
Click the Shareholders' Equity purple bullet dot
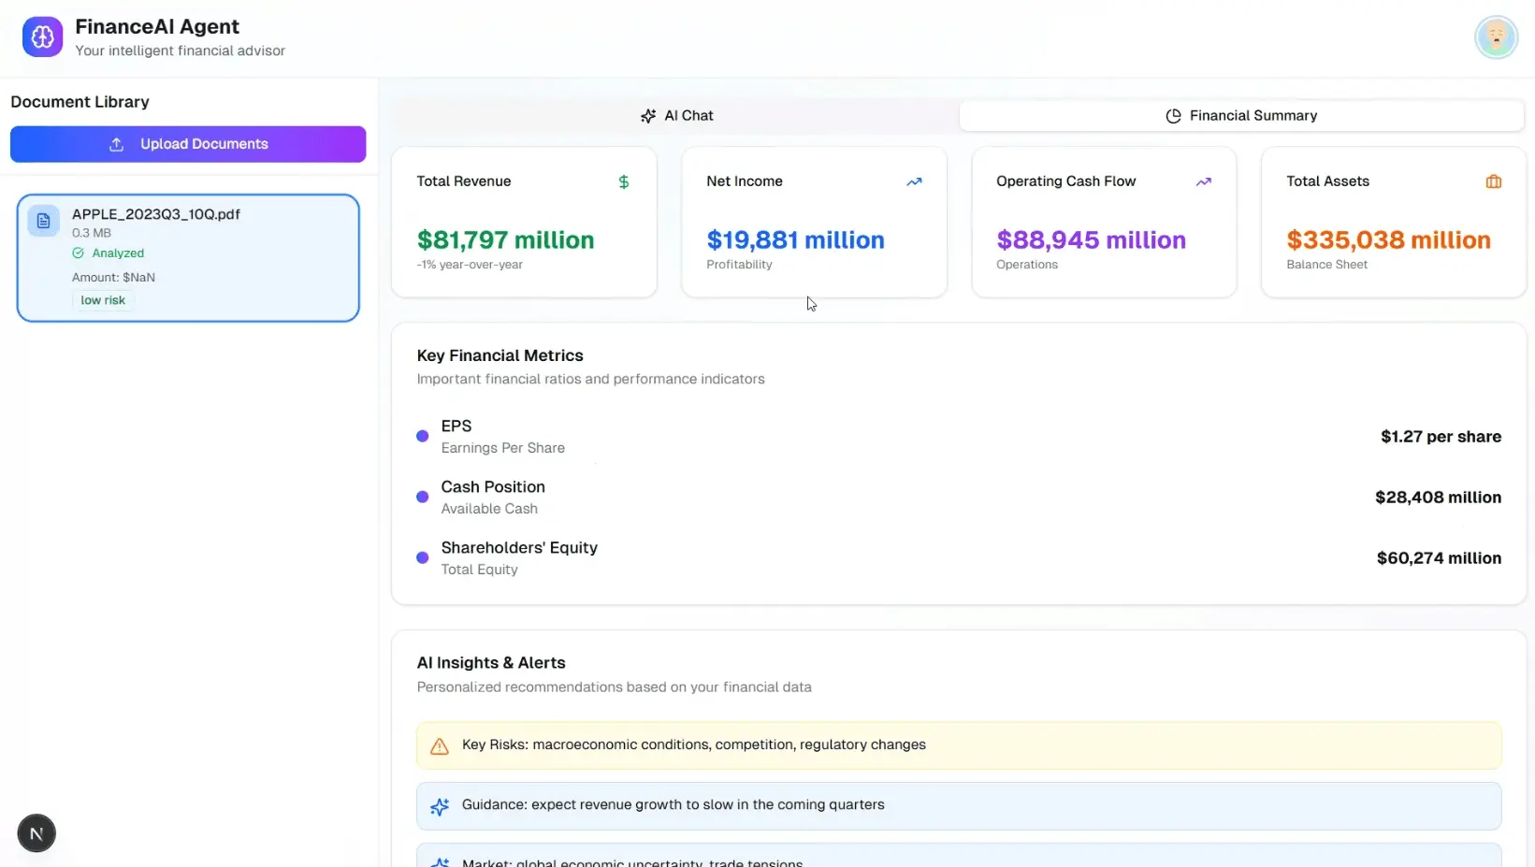(x=423, y=558)
